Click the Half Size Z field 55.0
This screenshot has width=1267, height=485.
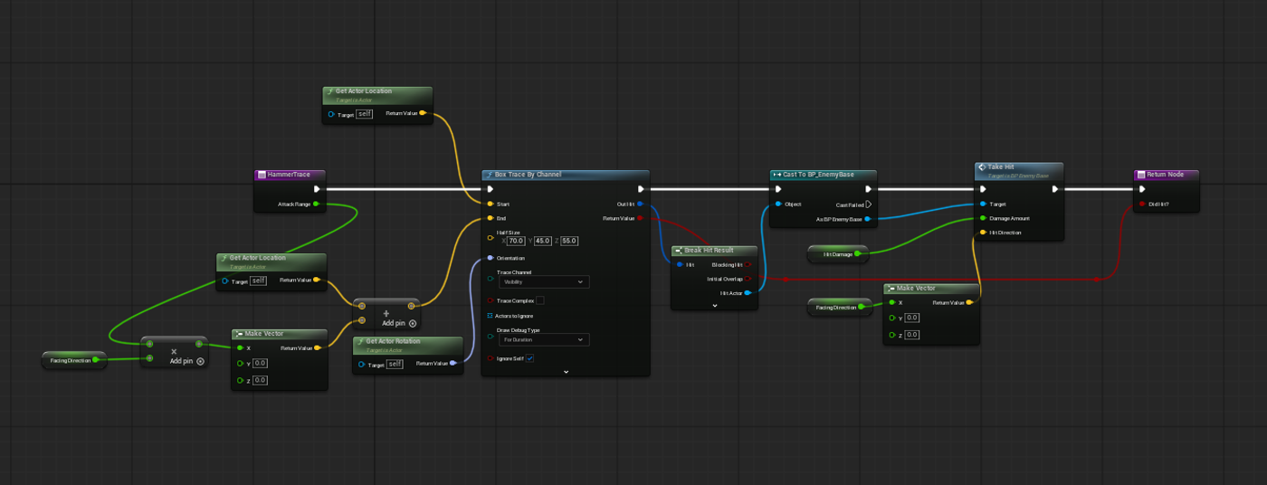(569, 241)
